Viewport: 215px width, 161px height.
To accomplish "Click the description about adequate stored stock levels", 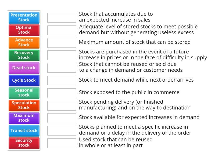I will pos(138,30).
